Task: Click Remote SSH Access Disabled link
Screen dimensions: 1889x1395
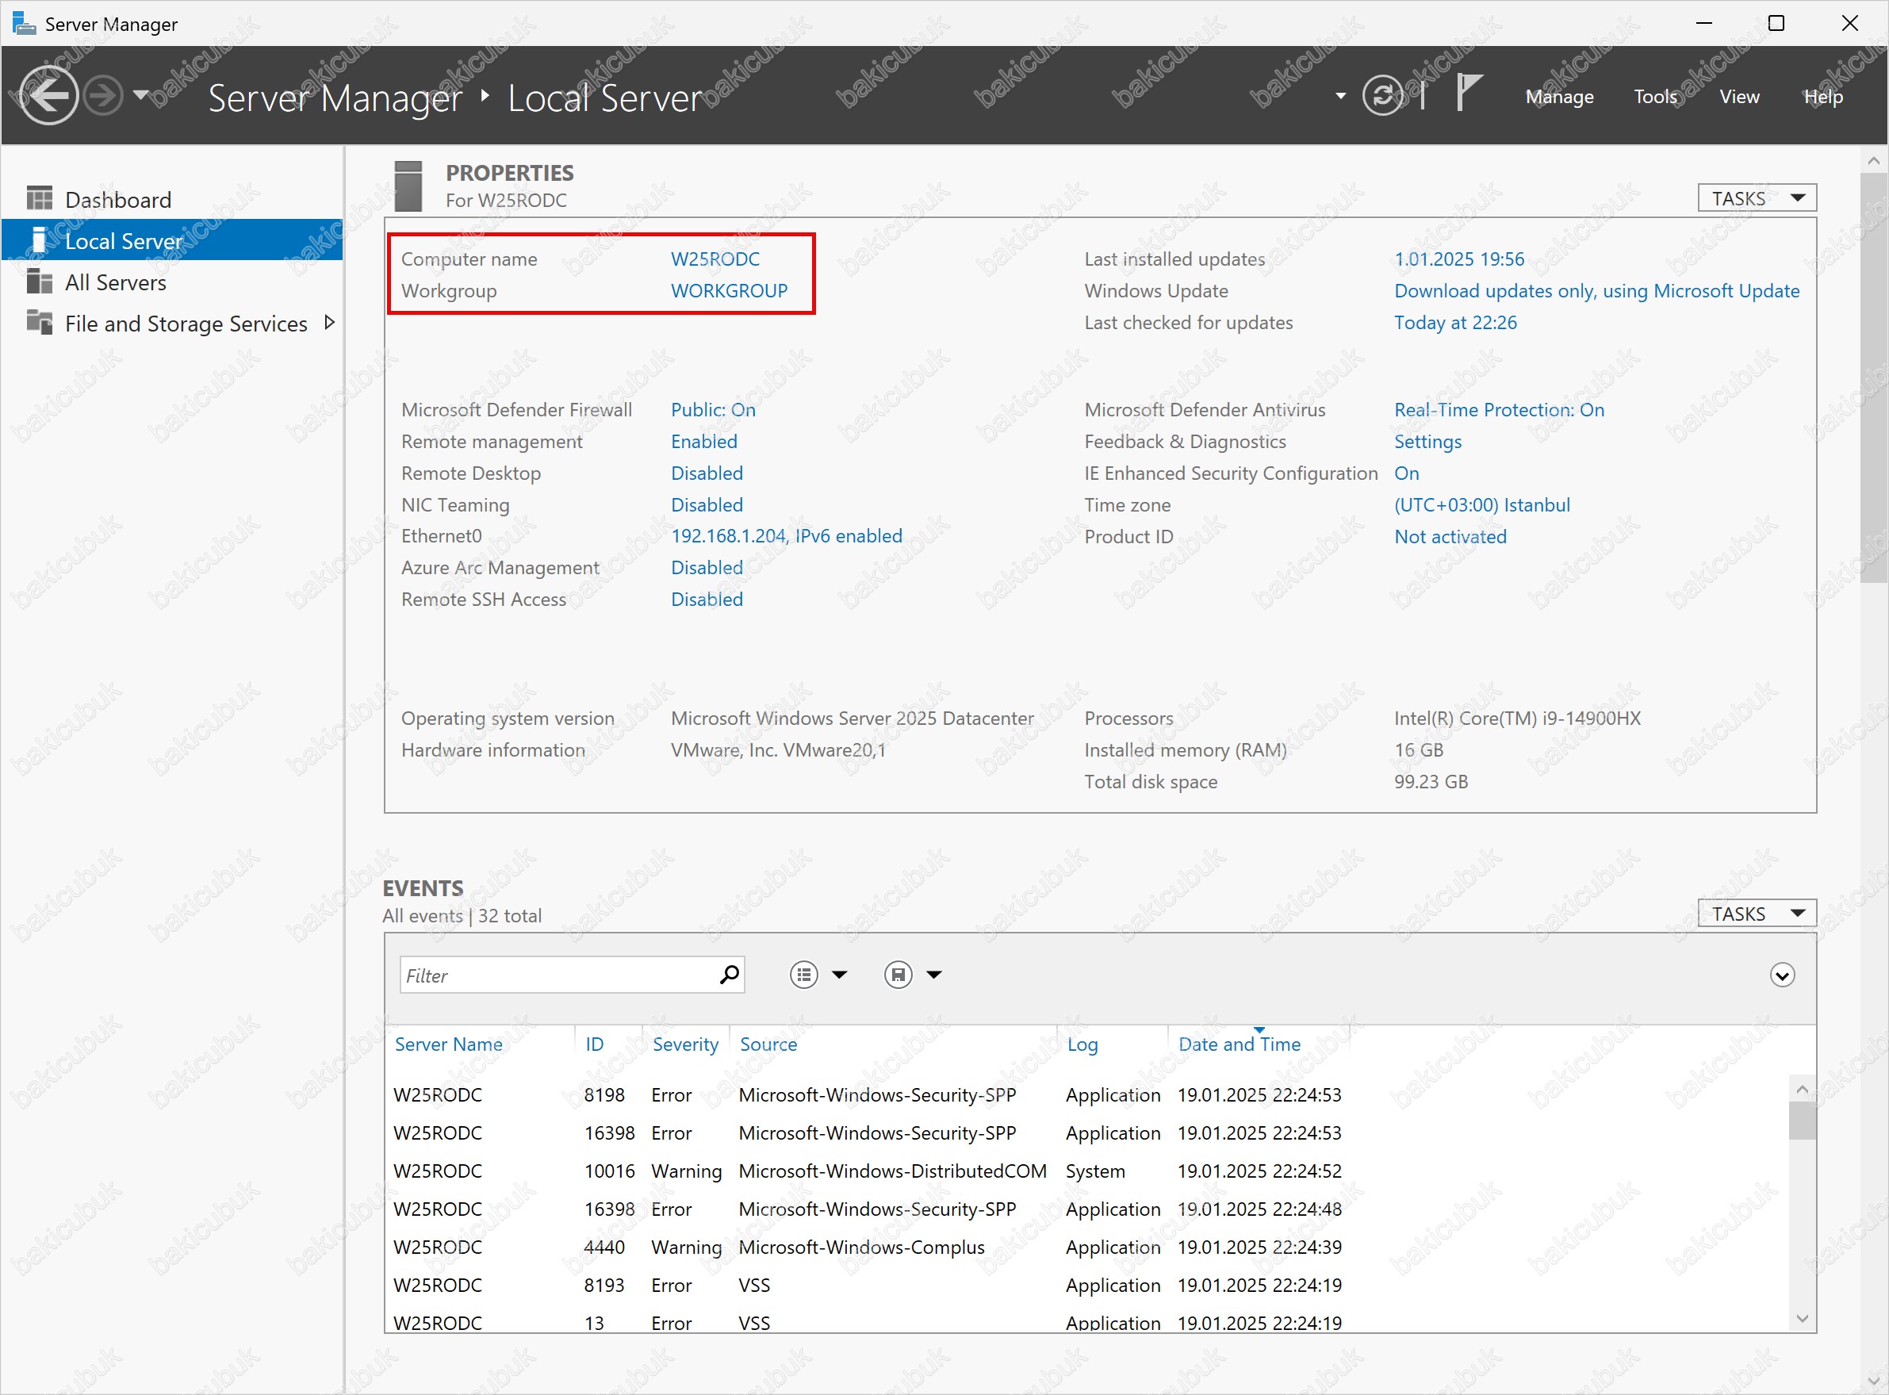Action: coord(707,600)
